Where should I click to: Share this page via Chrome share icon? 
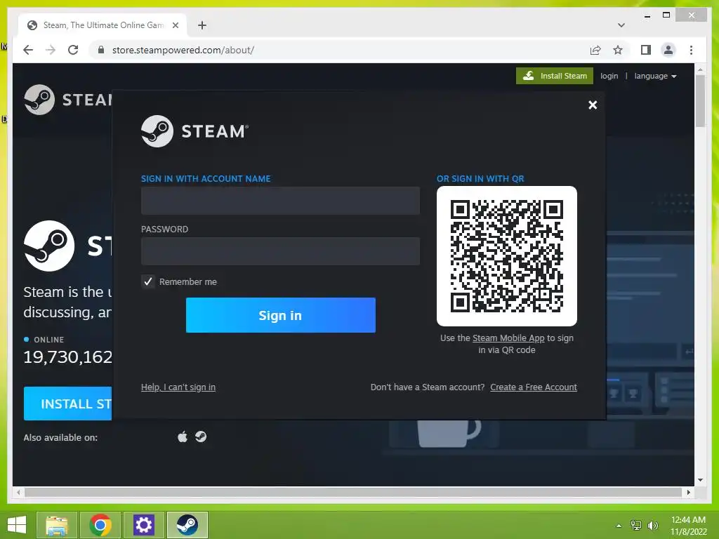click(595, 50)
